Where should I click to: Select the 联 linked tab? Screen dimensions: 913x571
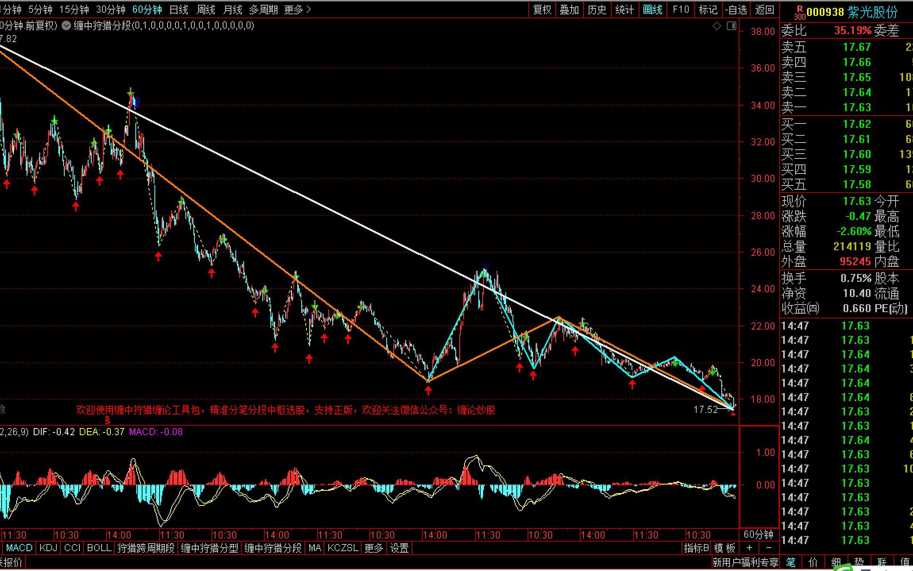(882, 562)
